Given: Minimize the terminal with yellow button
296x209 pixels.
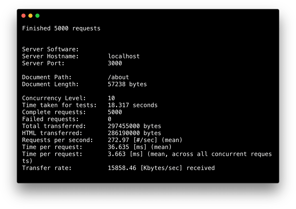Looking at the screenshot, I should 30,16.
